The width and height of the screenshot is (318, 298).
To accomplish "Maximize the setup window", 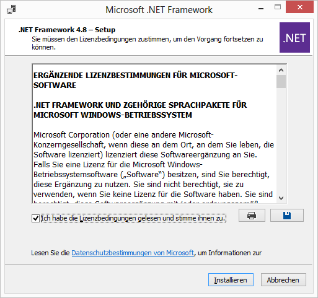I will pos(278,7).
